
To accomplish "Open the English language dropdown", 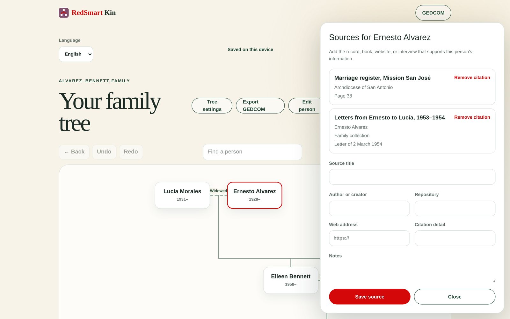I will click(x=76, y=54).
